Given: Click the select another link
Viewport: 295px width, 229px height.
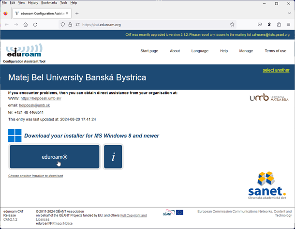Looking at the screenshot, I should pos(276,70).
